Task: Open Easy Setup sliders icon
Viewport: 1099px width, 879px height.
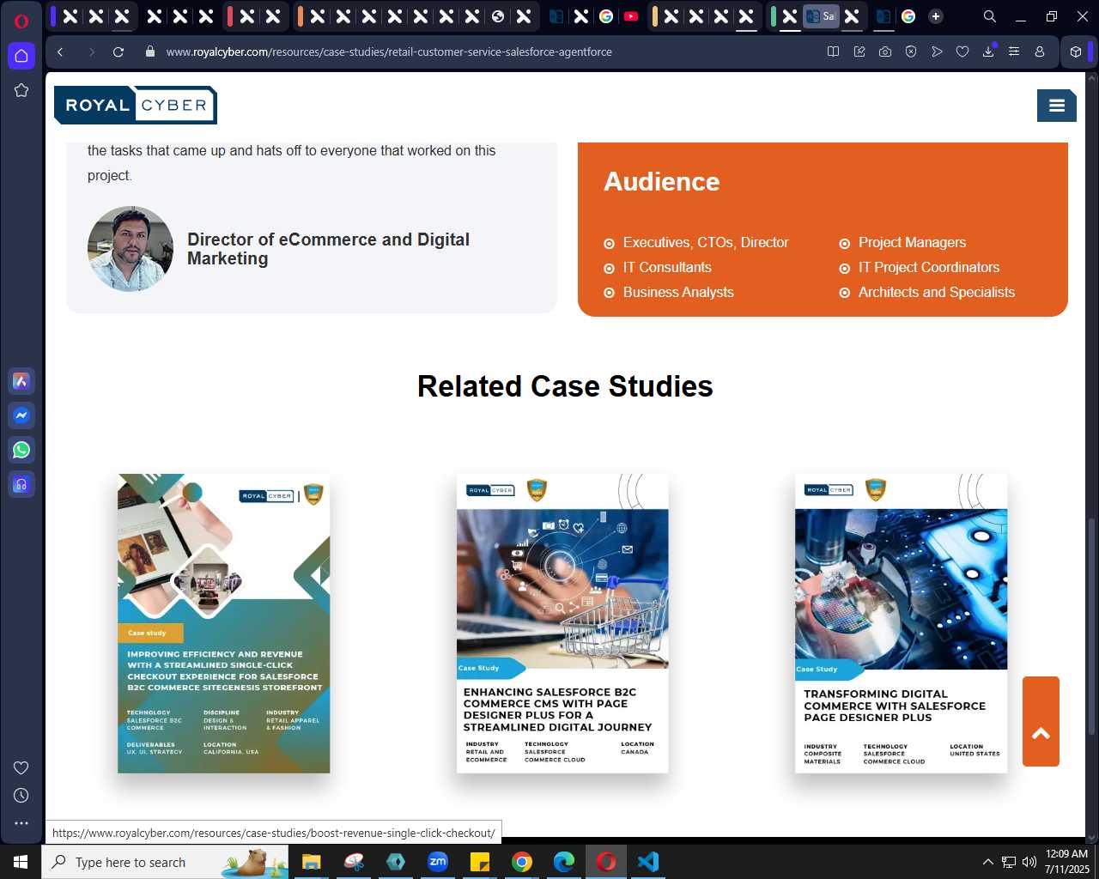Action: [x=1014, y=52]
